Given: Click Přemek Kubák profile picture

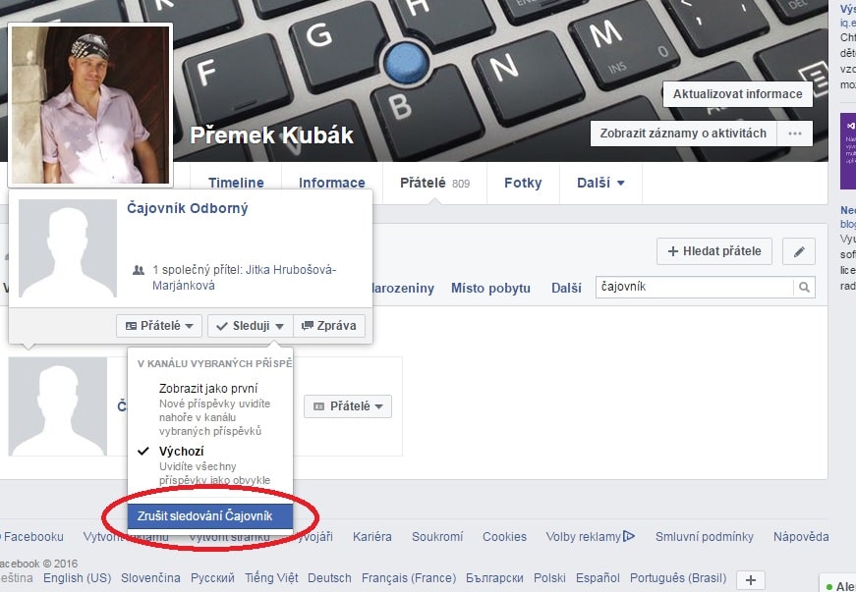Looking at the screenshot, I should (x=90, y=105).
